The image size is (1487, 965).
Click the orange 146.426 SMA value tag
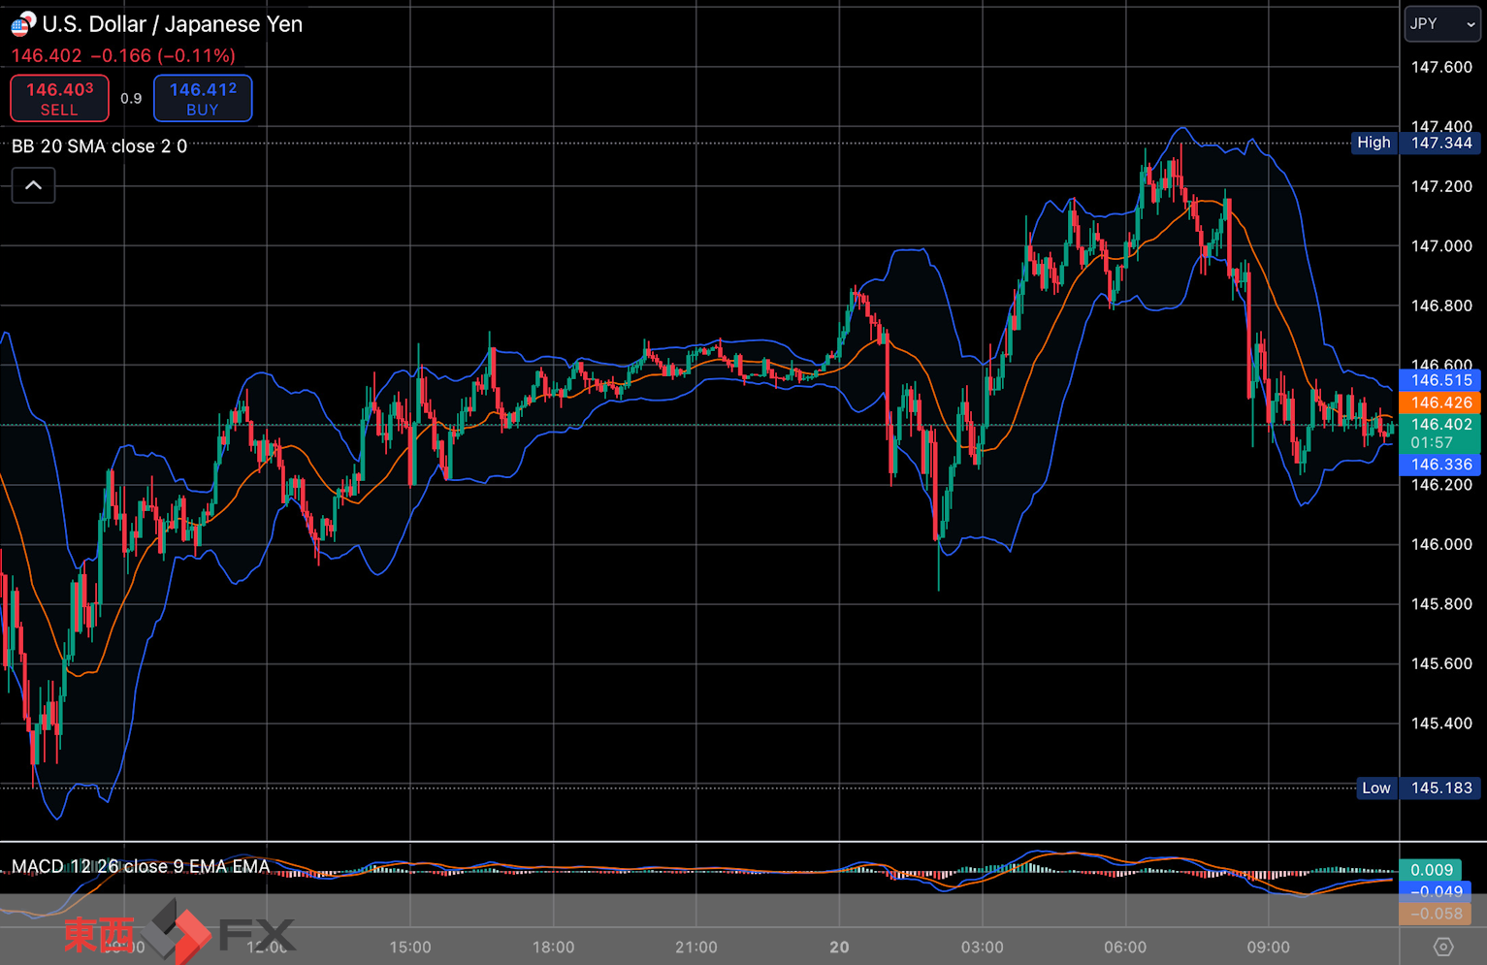1439,402
